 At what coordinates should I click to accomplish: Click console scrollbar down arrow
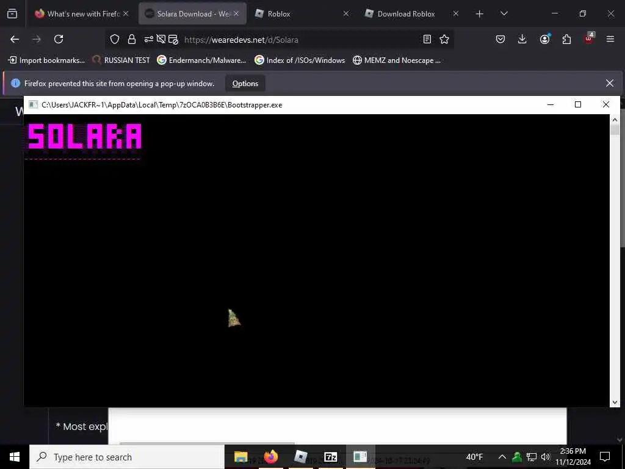[x=615, y=402]
